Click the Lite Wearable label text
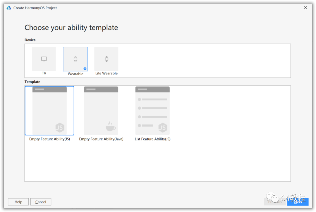Screen dimensions: 316x212 tap(107, 73)
